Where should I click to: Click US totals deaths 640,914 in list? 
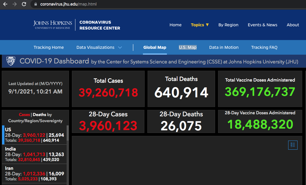51,140
